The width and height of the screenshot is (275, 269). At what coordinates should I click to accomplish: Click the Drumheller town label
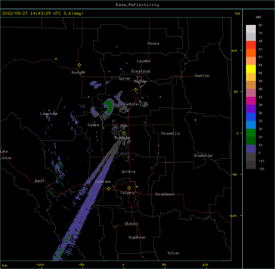coord(204,156)
